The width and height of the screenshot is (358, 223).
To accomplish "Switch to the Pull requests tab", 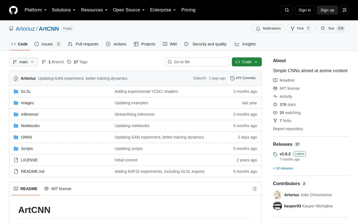I will (83, 44).
